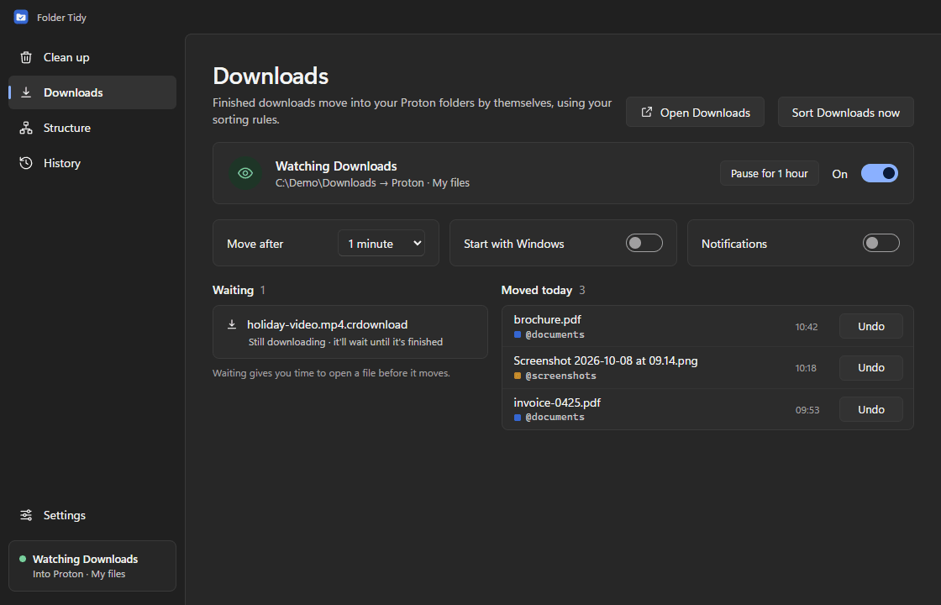
Task: Click the 10:42 timestamp
Action: 807,327
